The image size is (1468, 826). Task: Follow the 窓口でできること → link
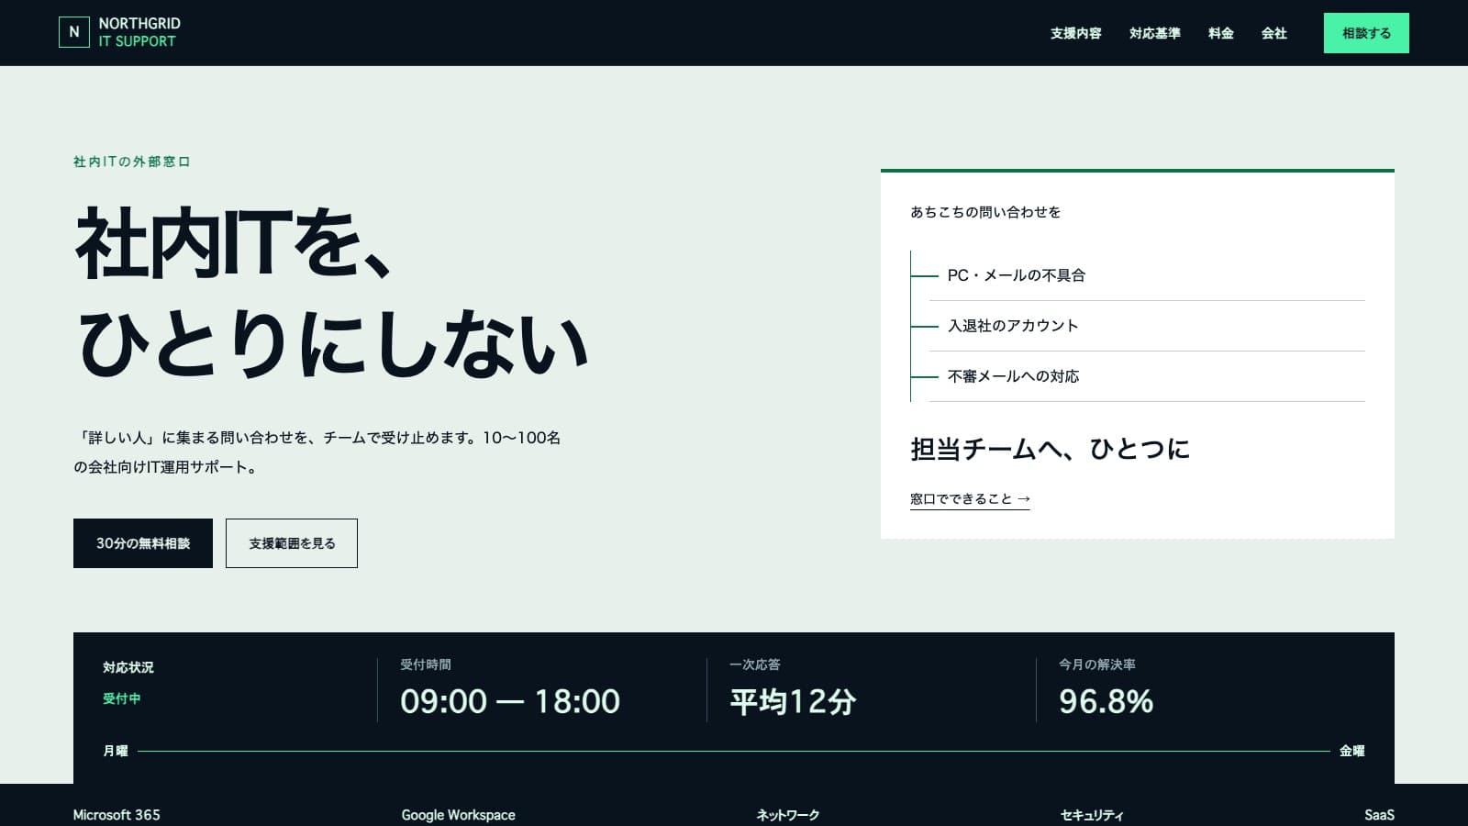point(970,499)
